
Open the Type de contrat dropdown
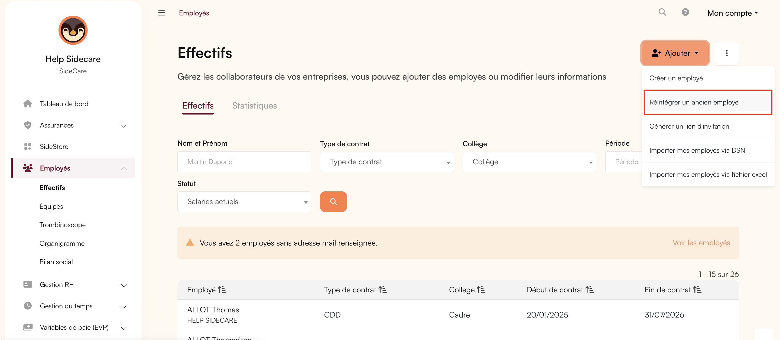click(387, 162)
